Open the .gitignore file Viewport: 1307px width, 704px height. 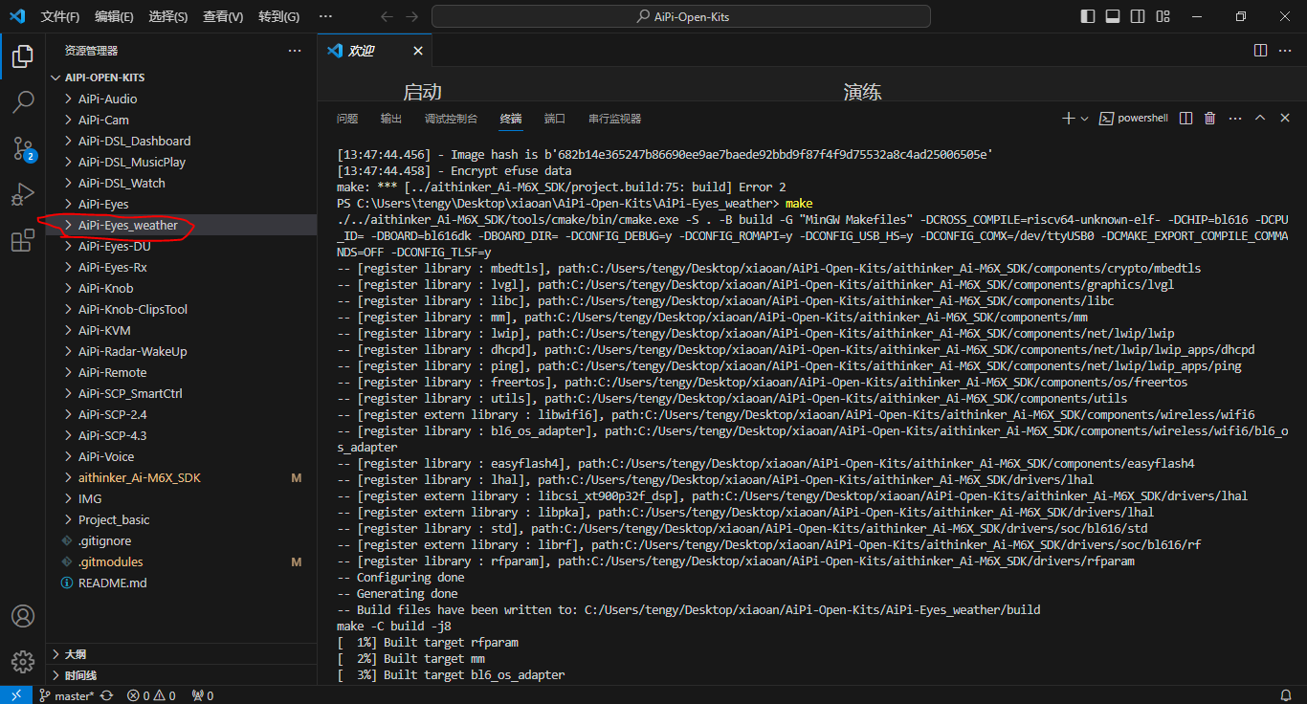182,540
